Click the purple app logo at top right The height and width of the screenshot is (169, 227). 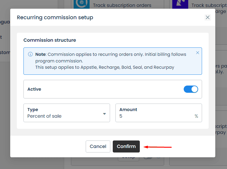[x=180, y=4]
